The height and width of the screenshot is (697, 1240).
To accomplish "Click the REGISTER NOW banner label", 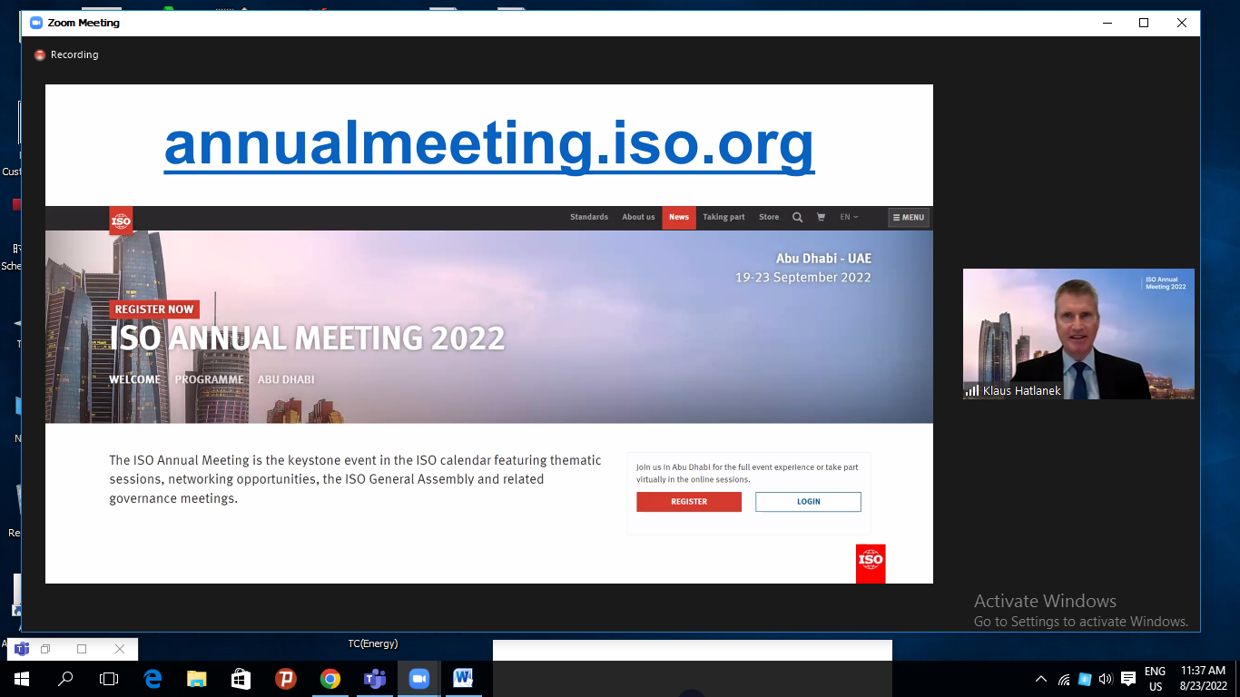I will point(154,309).
